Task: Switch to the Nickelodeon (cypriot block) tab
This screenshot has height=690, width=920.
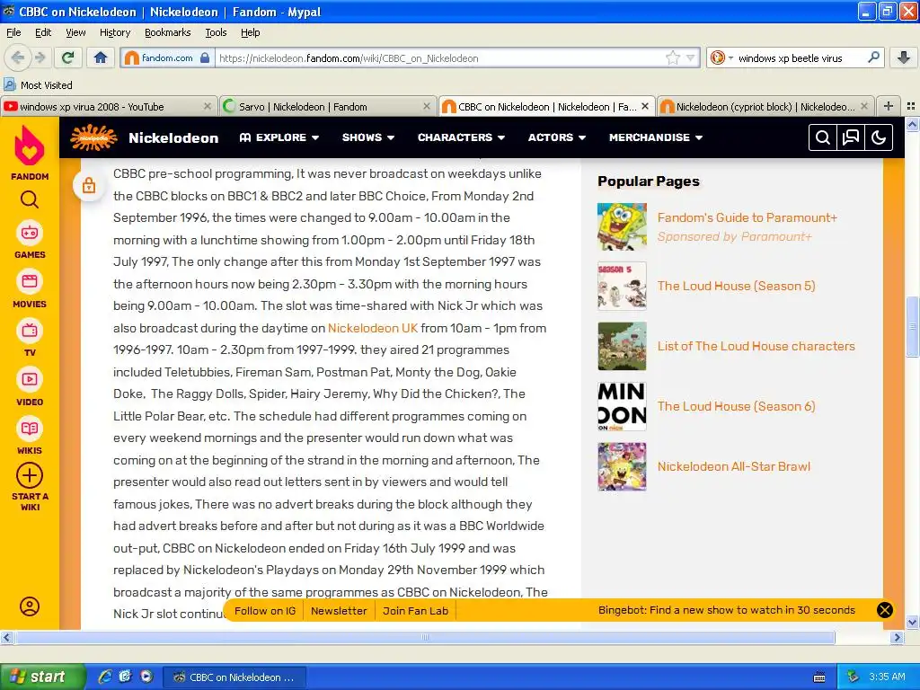Action: (765, 106)
